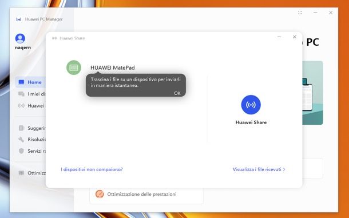Minimize the Huawei PC Manager window
The image size is (349, 218).
pos(315,13)
